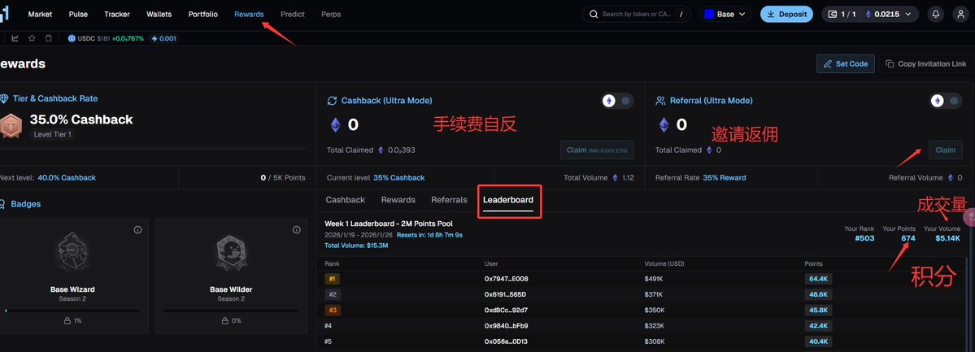Select the Leaderboard tab
The height and width of the screenshot is (352, 975).
tap(508, 200)
